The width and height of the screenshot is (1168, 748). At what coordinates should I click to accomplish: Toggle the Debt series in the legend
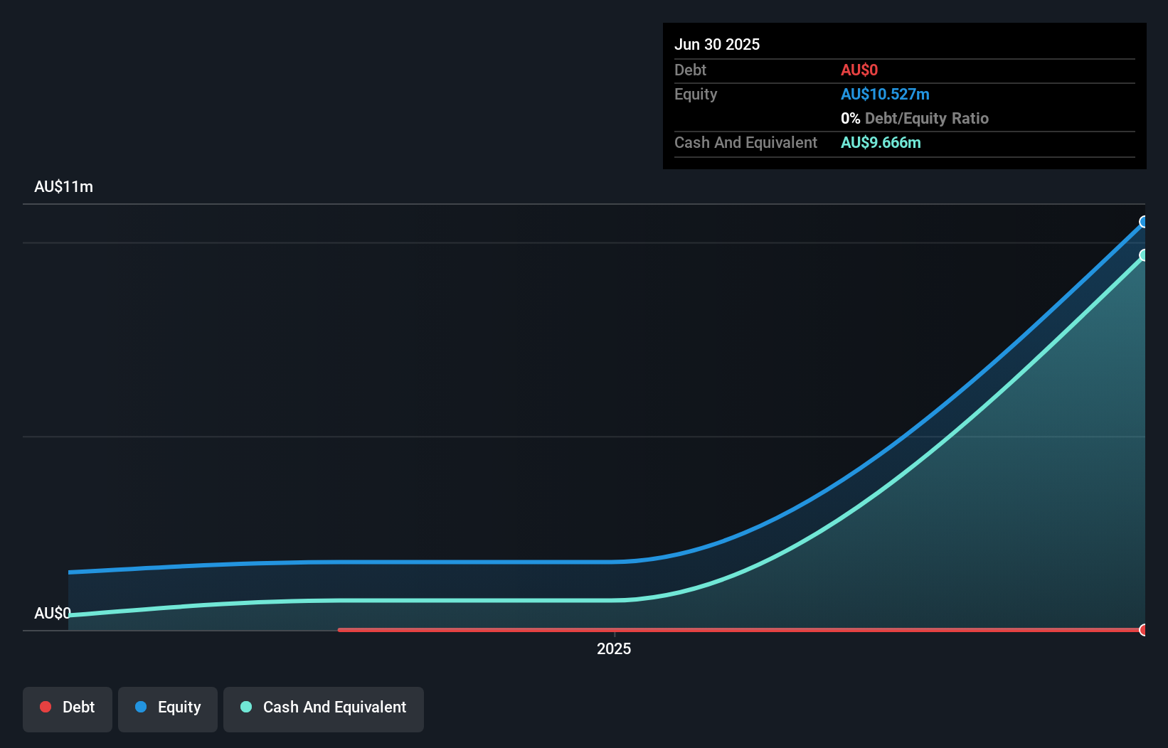67,707
